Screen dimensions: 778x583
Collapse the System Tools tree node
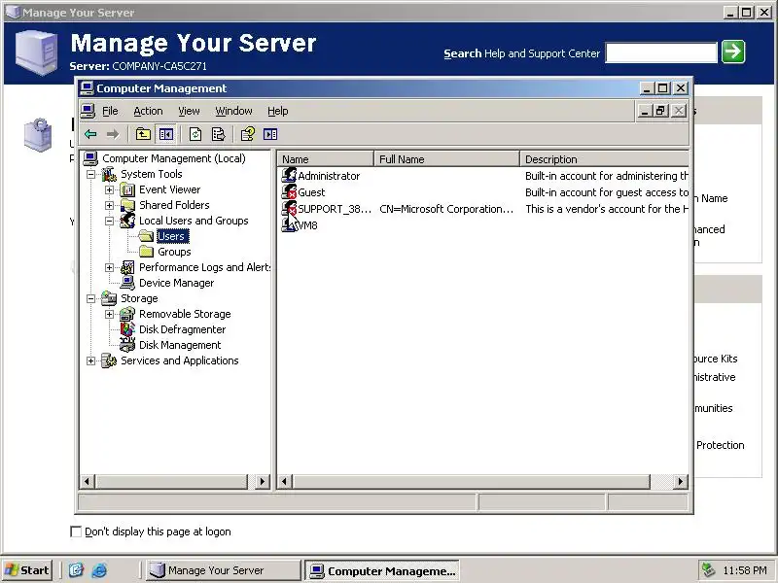(90, 174)
